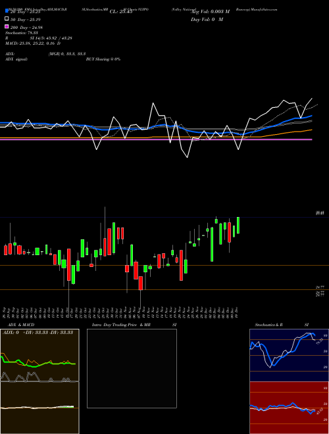Open the blue Stochastics sub-chart
The height and width of the screenshot is (434, 329).
click(289, 355)
